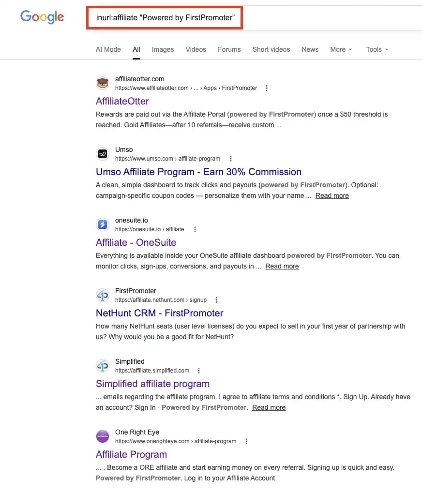Click the onesuite.io site name text

pos(132,221)
